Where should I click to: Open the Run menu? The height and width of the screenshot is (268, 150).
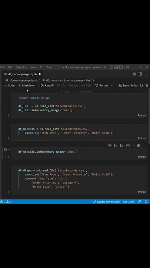coord(49,67)
